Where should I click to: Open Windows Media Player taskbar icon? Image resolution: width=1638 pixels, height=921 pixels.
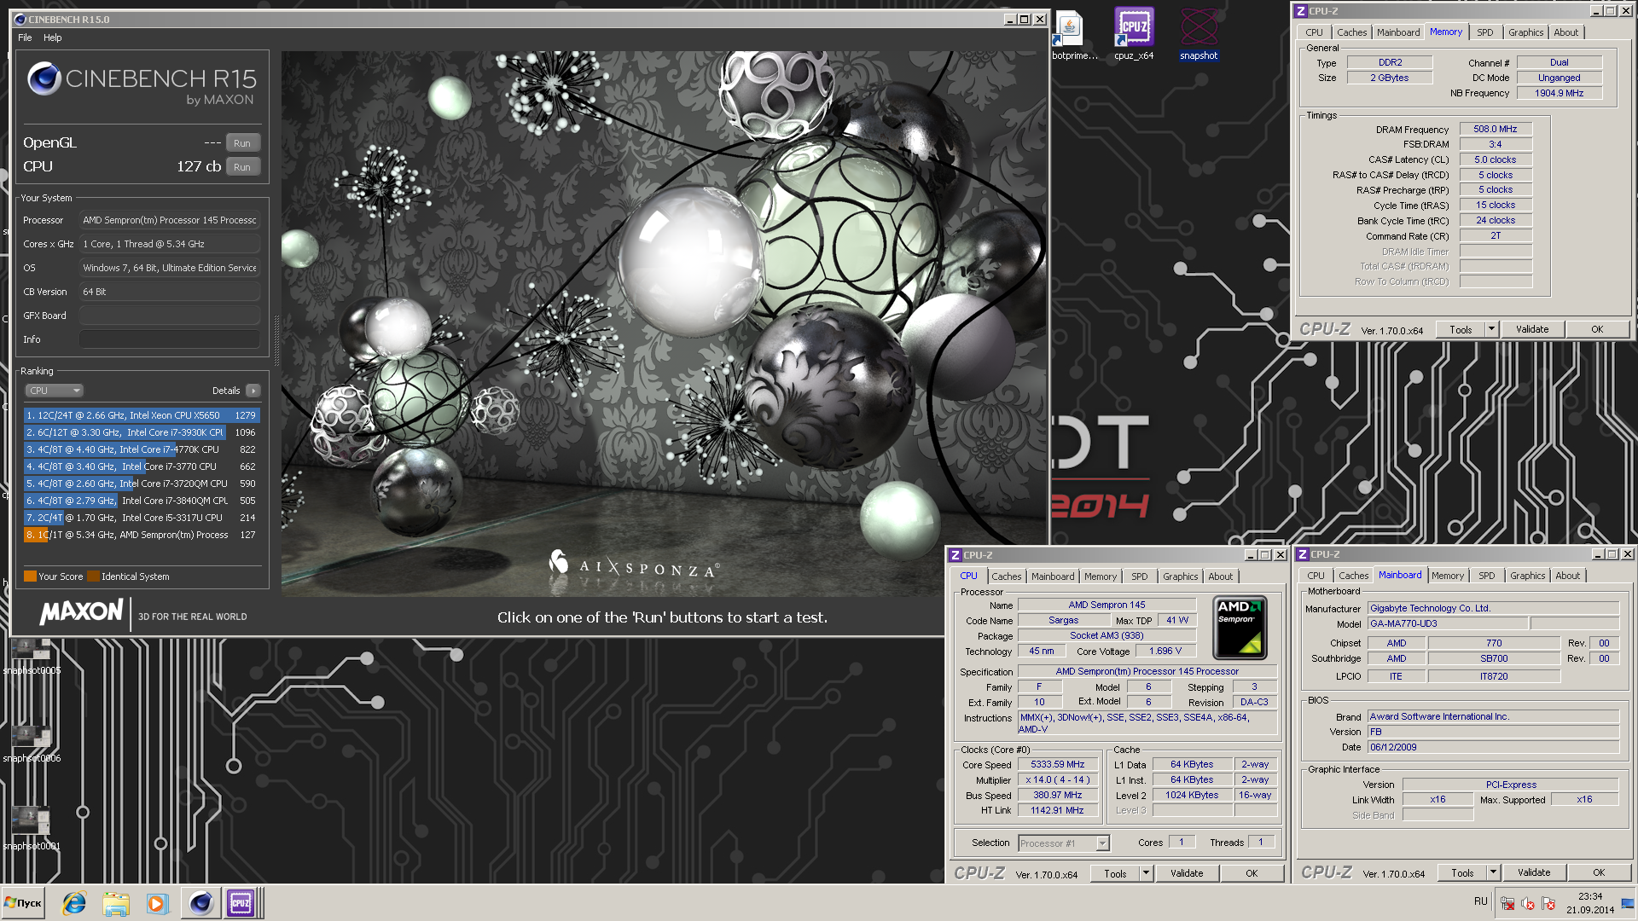pyautogui.click(x=156, y=903)
